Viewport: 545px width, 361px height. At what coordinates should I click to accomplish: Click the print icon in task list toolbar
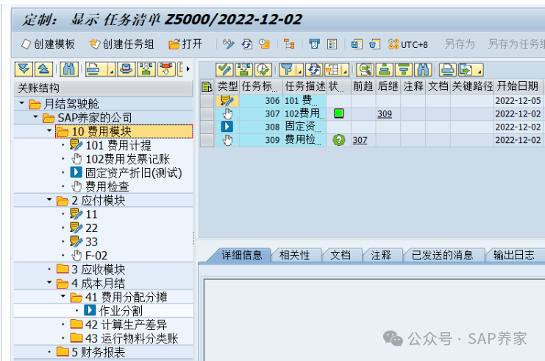tap(447, 70)
